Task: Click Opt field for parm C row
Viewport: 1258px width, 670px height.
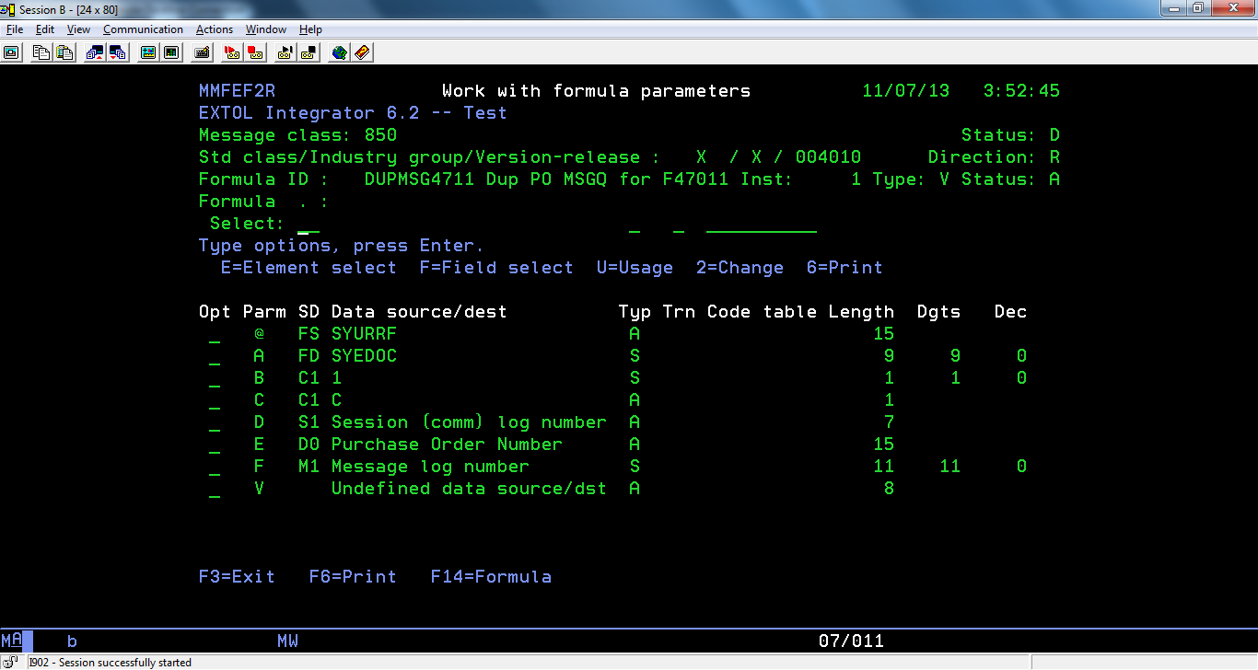Action: [x=215, y=400]
